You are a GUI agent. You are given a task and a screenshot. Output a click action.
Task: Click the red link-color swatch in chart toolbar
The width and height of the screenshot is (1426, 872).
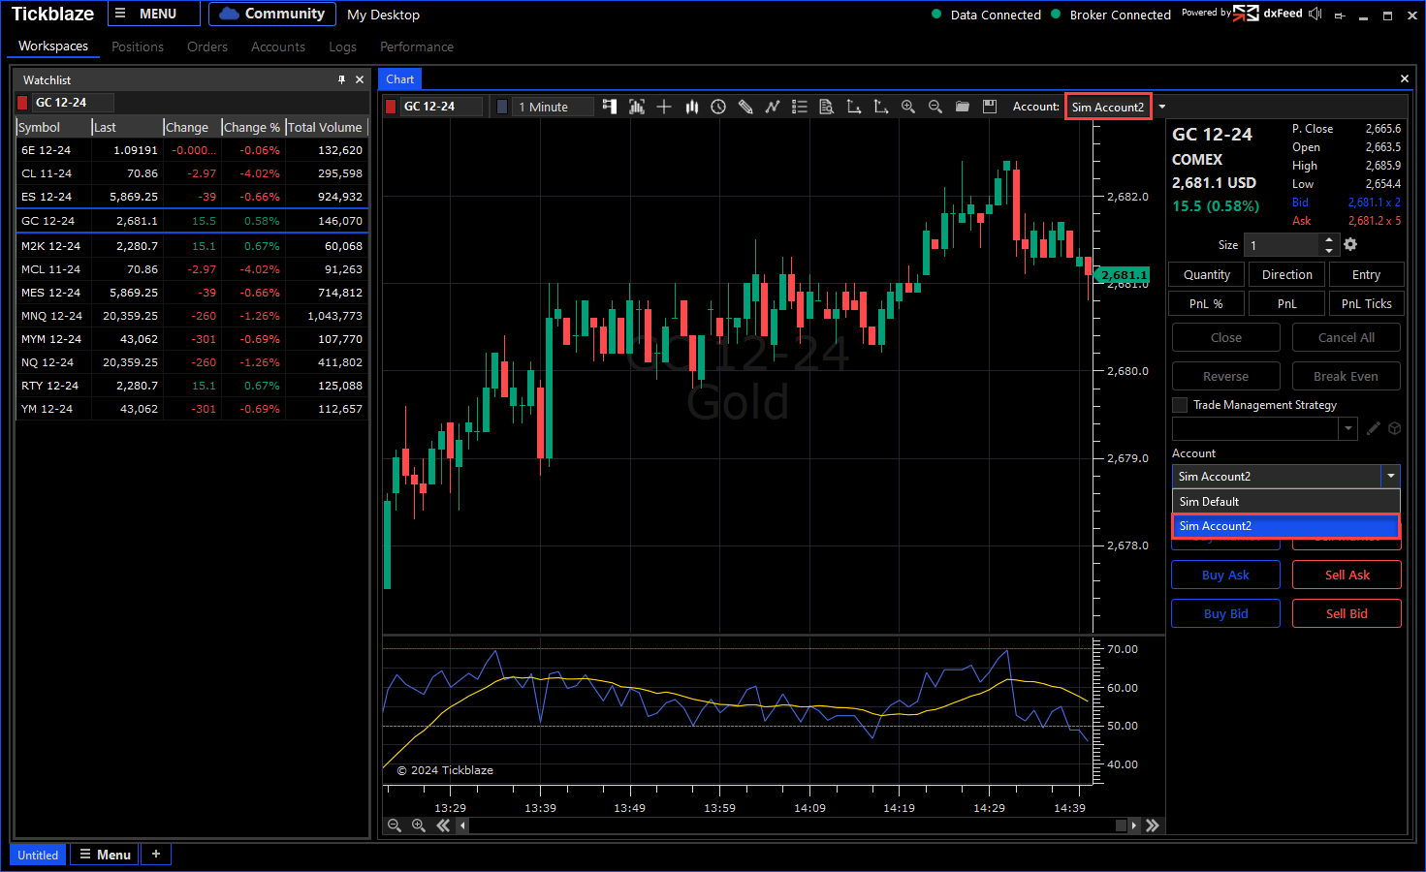391,107
